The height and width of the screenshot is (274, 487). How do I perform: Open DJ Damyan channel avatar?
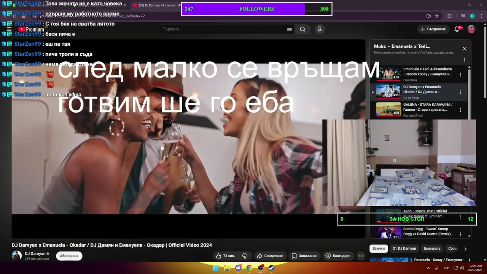click(x=17, y=256)
